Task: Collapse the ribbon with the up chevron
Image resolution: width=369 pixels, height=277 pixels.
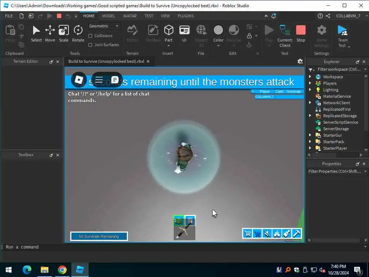Action: click(266, 16)
